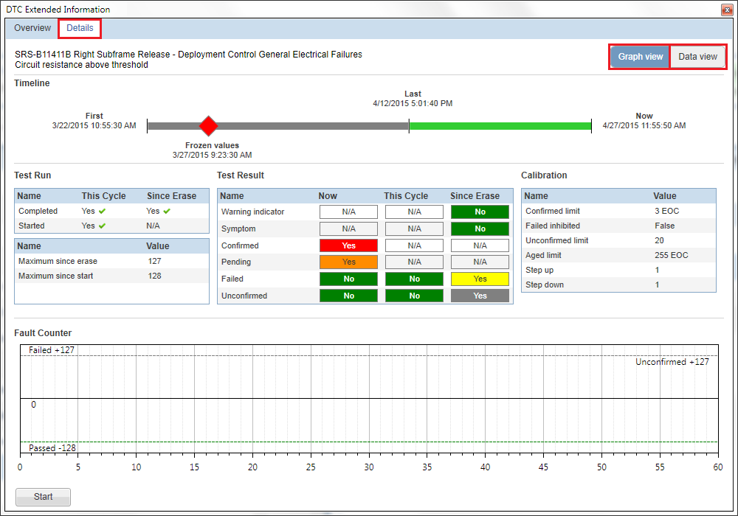Viewport: 738px width, 516px height.
Task: Click the yellow Failed Since Erase 'Yes' cell
Action: pos(480,279)
